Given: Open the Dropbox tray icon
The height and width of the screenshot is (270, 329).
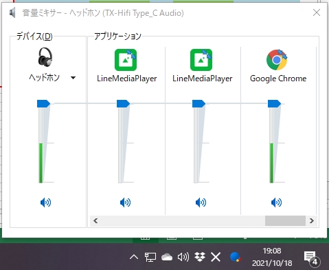Looking at the screenshot, I should pyautogui.click(x=200, y=257).
